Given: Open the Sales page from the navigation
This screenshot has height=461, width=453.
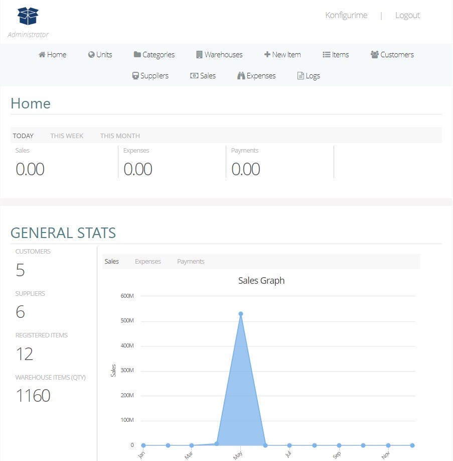Looking at the screenshot, I should point(203,76).
